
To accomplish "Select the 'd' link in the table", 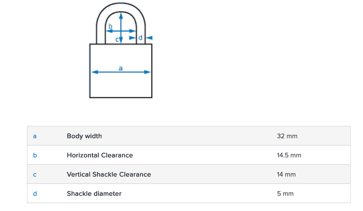I will tap(35, 194).
